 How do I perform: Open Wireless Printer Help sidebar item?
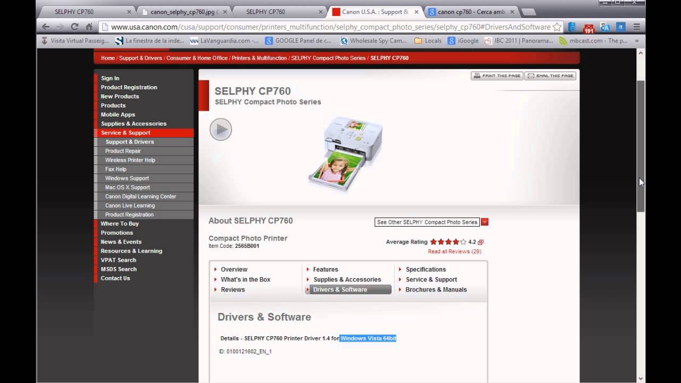pos(130,160)
